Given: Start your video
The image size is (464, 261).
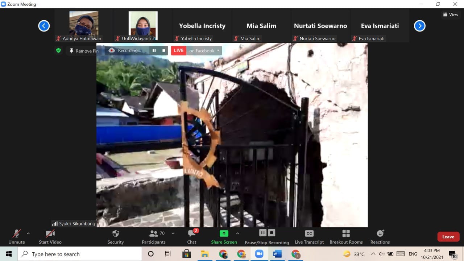Looking at the screenshot, I should [50, 236].
